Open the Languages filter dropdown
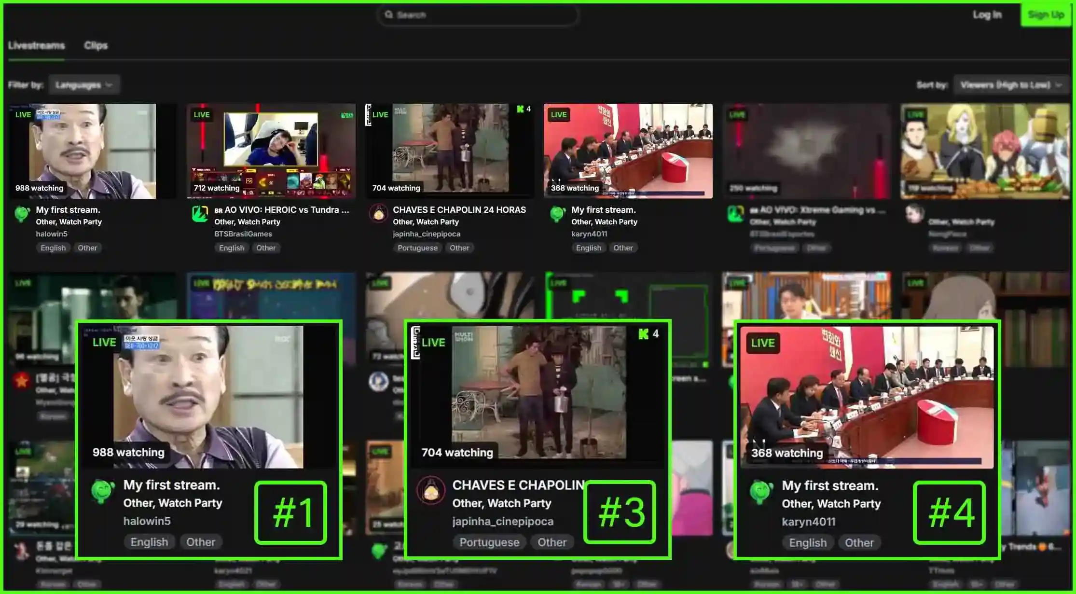Screen dimensions: 1076x594 coord(84,85)
